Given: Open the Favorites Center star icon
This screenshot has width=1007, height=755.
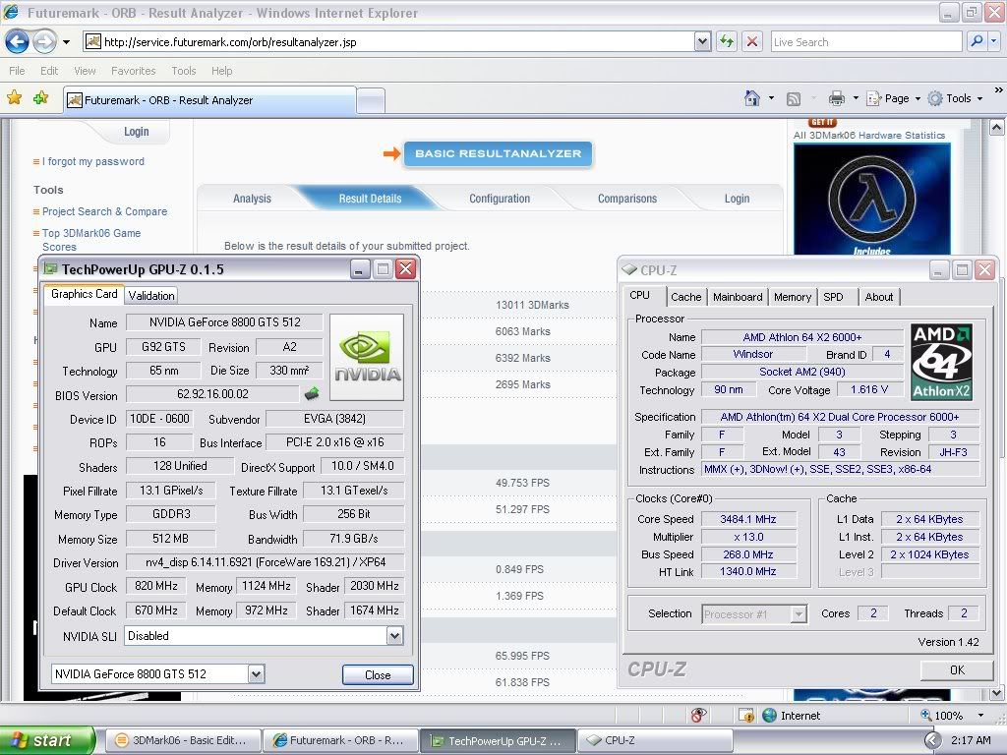Looking at the screenshot, I should [15, 98].
